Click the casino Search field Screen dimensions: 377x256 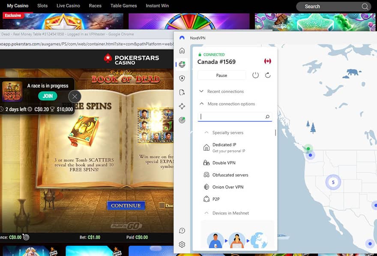tap(333, 6)
